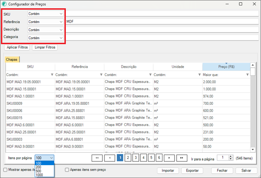Click the Limpar Filtros button
The height and width of the screenshot is (178, 261).
pos(45,47)
